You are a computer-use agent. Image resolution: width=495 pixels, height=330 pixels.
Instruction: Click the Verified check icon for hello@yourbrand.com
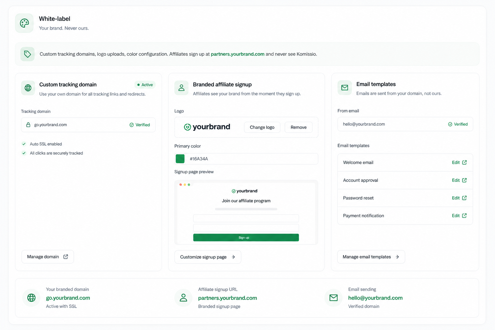coord(450,124)
